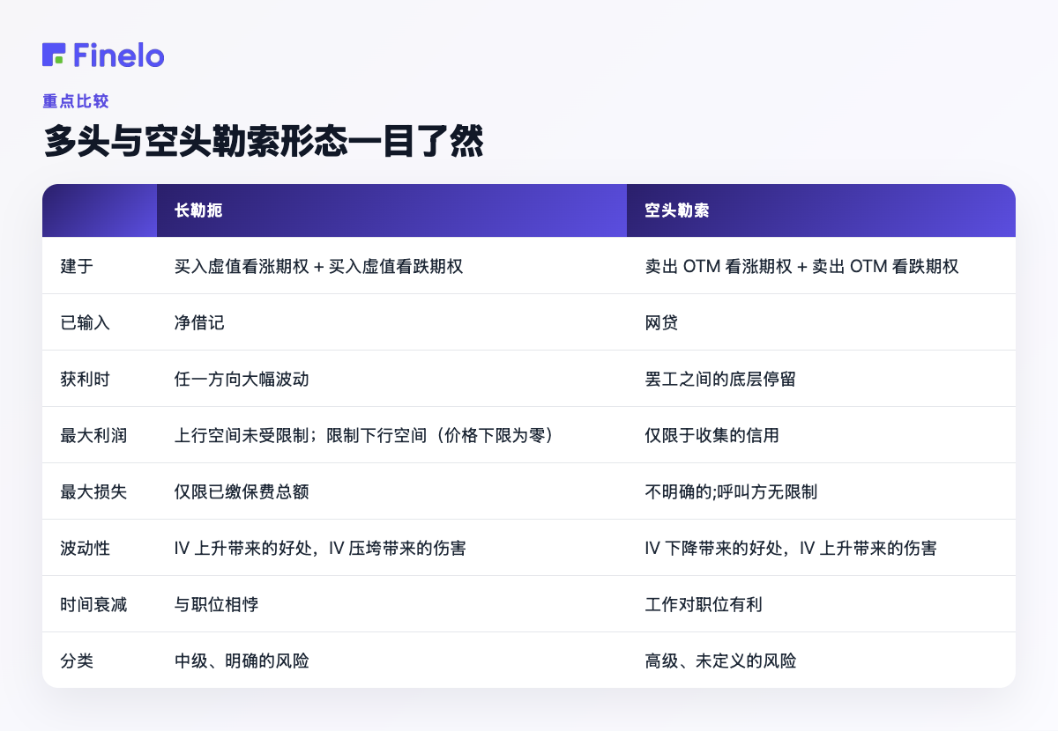Click cell '买入虚值看涨期权 + 买入虚值看跌期权'
The width and height of the screenshot is (1058, 731).
[x=318, y=266]
